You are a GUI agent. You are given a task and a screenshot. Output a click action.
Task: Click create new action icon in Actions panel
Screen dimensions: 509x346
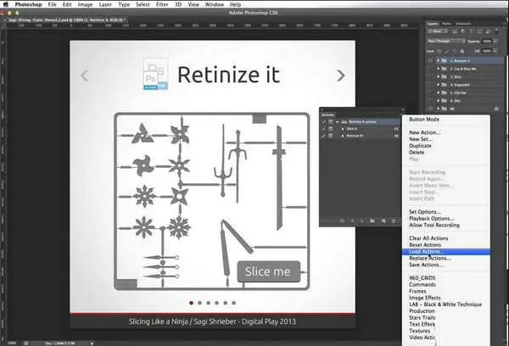383,220
